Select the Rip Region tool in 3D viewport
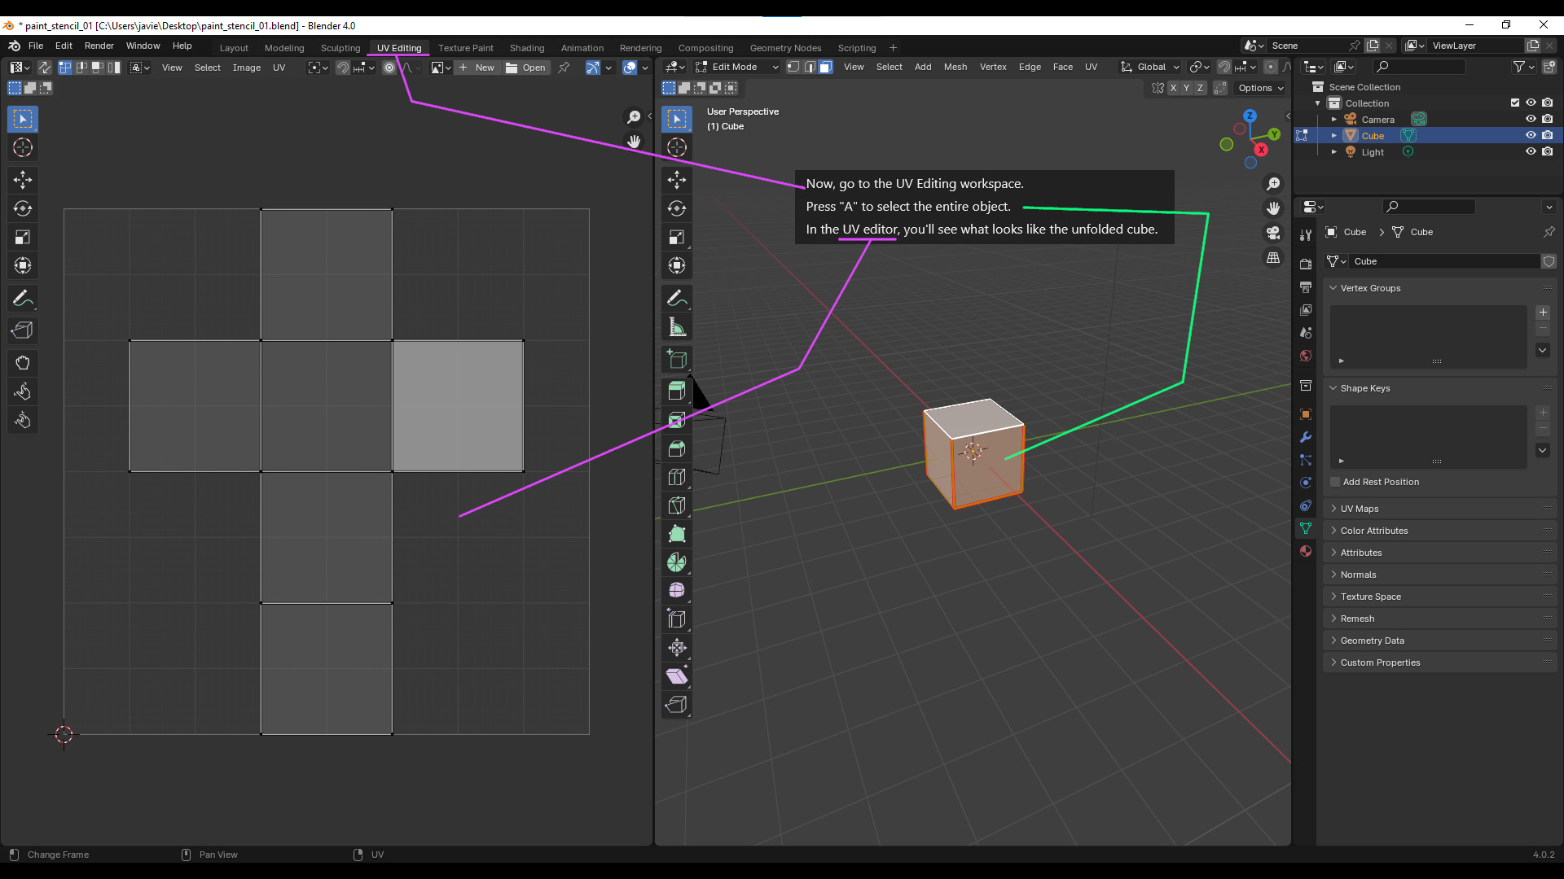The width and height of the screenshot is (1564, 879). (677, 704)
